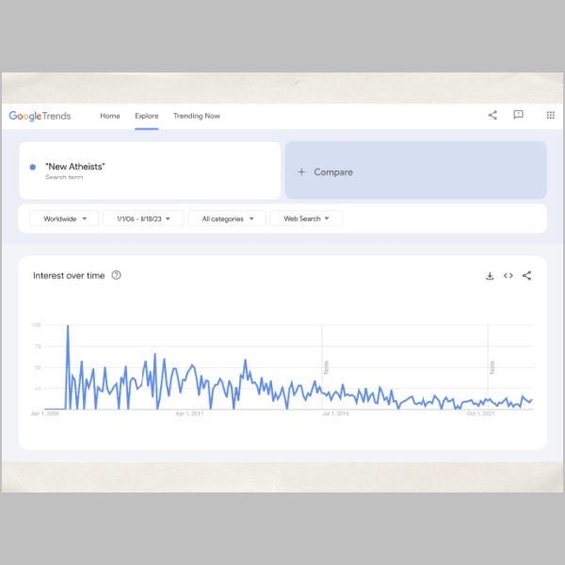Screen dimensions: 565x565
Task: Edit the "New Atheists" search term field
Action: pyautogui.click(x=150, y=170)
